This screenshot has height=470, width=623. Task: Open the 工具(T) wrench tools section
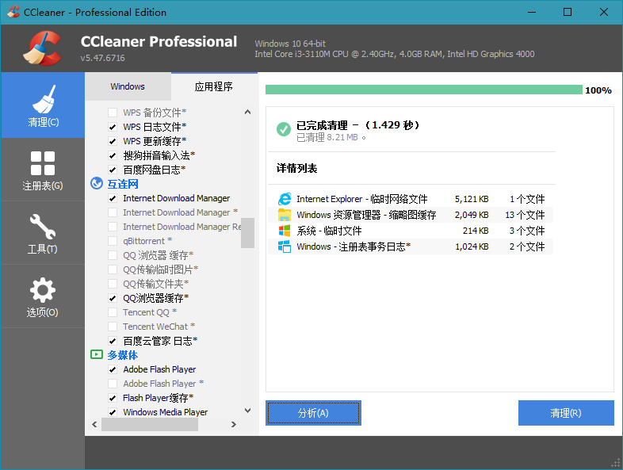coord(43,233)
